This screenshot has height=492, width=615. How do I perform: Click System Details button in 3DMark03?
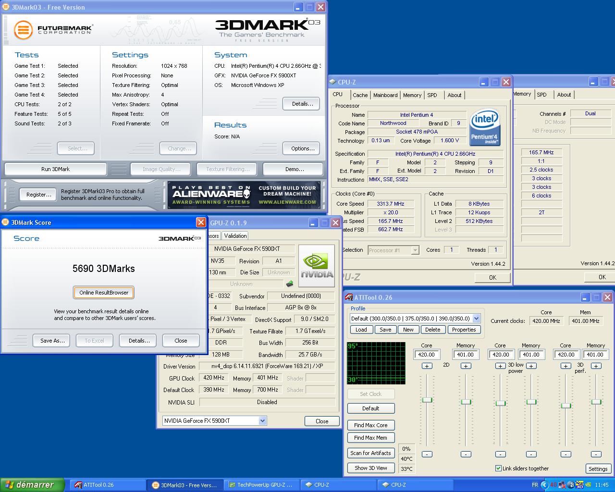[301, 104]
